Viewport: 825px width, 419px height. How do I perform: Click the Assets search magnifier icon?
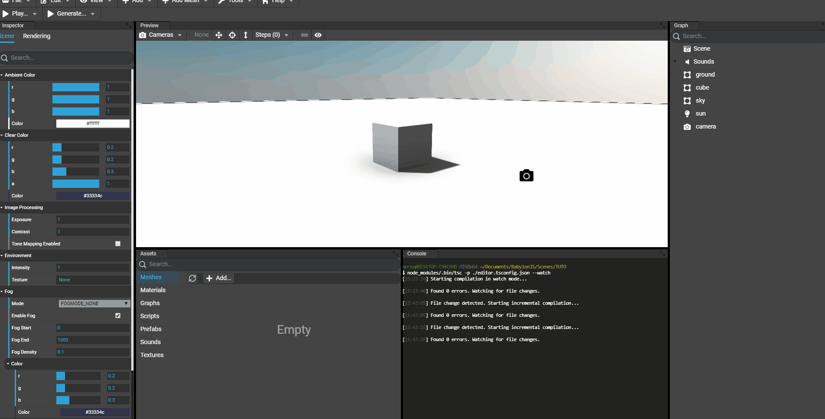click(x=143, y=264)
